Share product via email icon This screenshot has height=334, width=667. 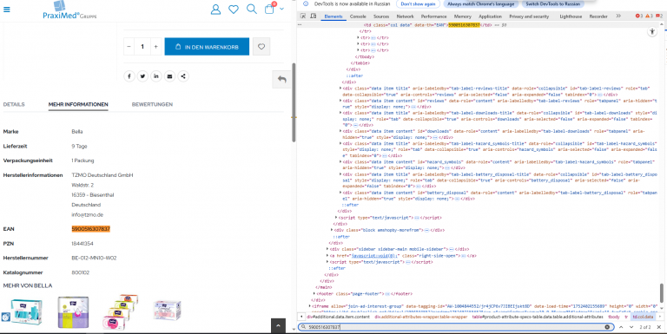[169, 76]
